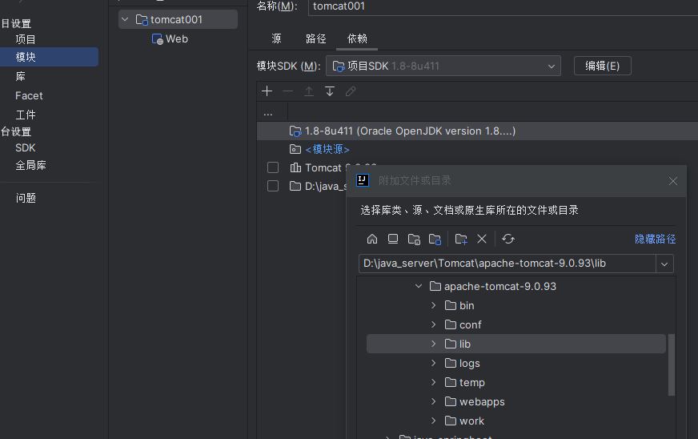This screenshot has width=698, height=439.
Task: Toggle the Tomcat library export checkbox
Action: pos(273,167)
